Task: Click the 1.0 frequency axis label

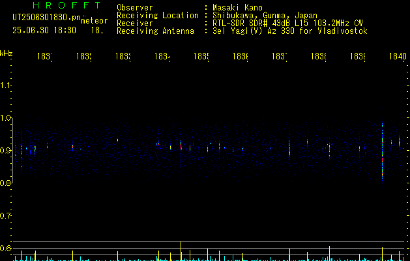Action: click(6, 118)
